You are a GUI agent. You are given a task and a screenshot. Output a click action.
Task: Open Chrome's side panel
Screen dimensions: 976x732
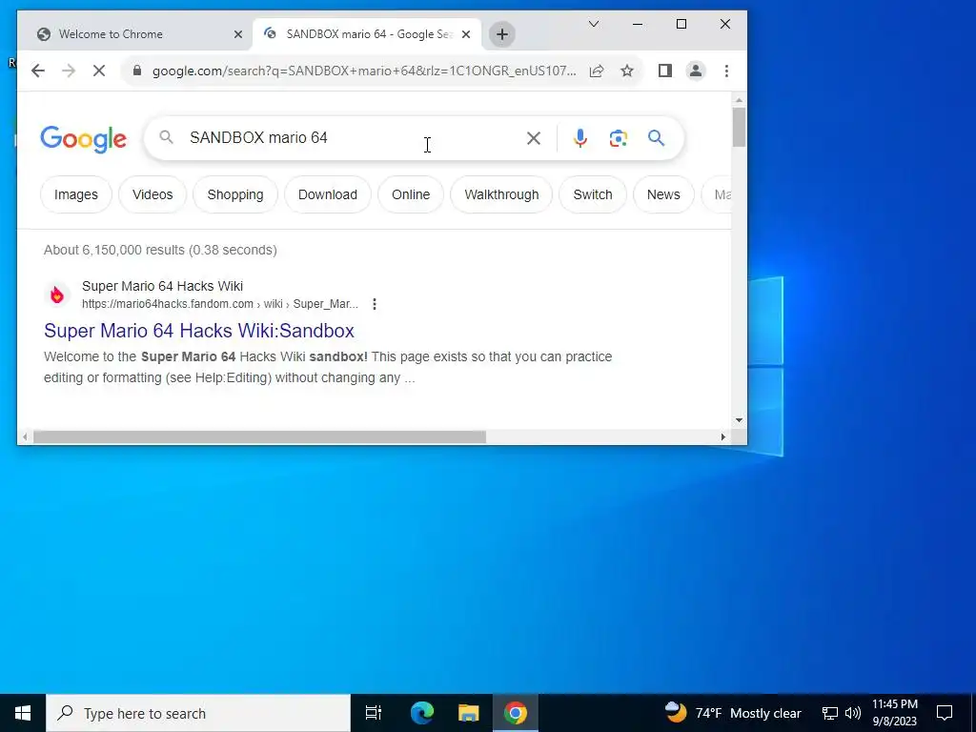coord(664,71)
